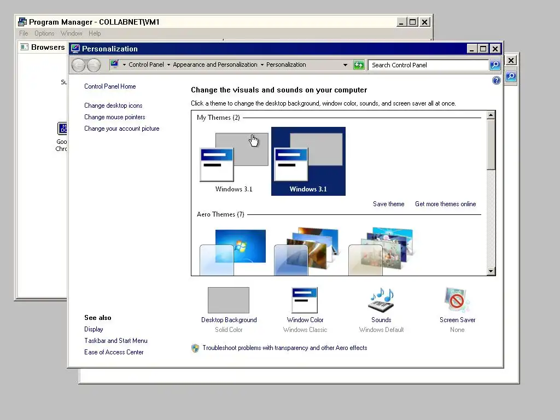Click Get more themes online
The width and height of the screenshot is (560, 420).
point(445,204)
